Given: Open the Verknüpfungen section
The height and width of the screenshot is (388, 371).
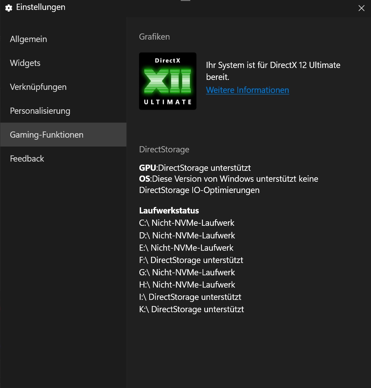Looking at the screenshot, I should [x=63, y=87].
